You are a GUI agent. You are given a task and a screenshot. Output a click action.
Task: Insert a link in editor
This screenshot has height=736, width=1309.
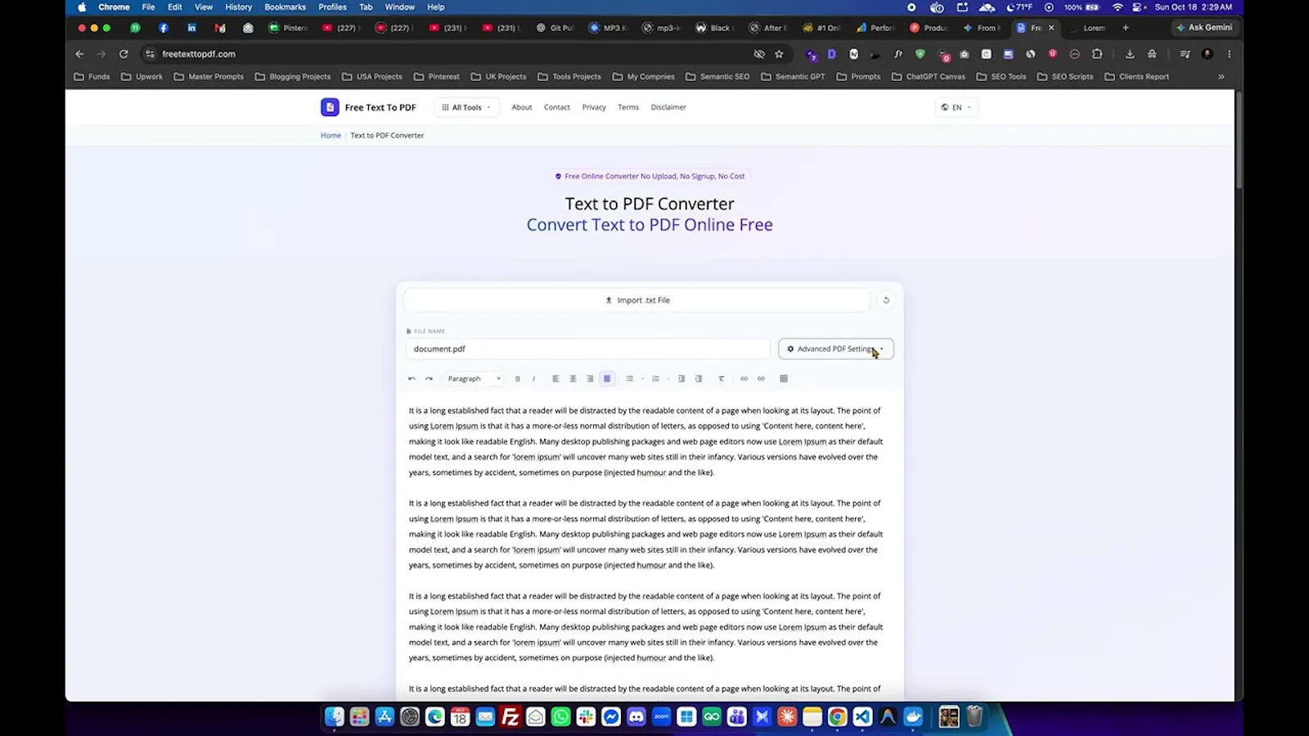pyautogui.click(x=744, y=379)
